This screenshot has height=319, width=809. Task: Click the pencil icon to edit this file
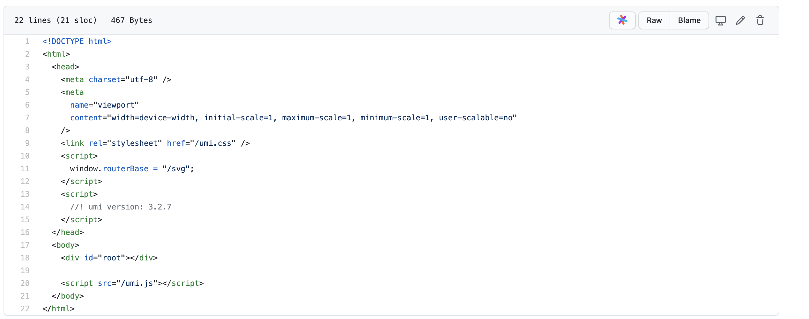point(740,20)
